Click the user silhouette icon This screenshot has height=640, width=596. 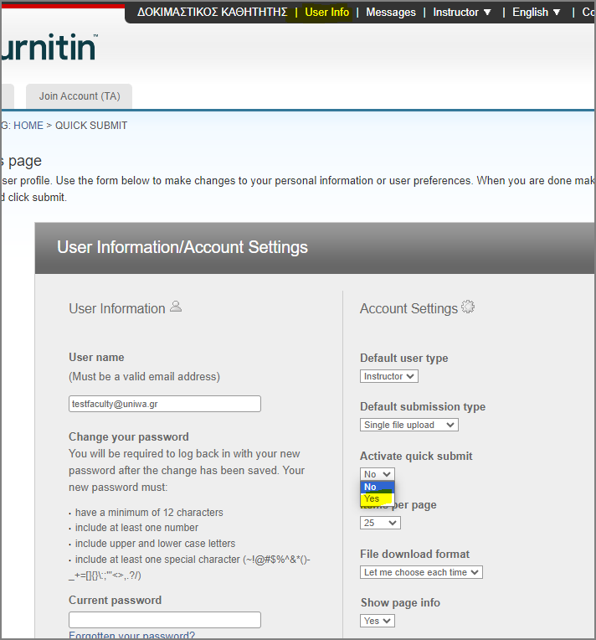(176, 306)
